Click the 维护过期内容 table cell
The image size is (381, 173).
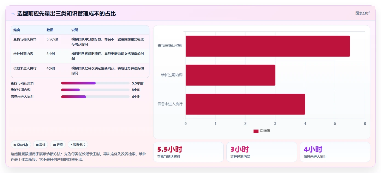[23, 54]
